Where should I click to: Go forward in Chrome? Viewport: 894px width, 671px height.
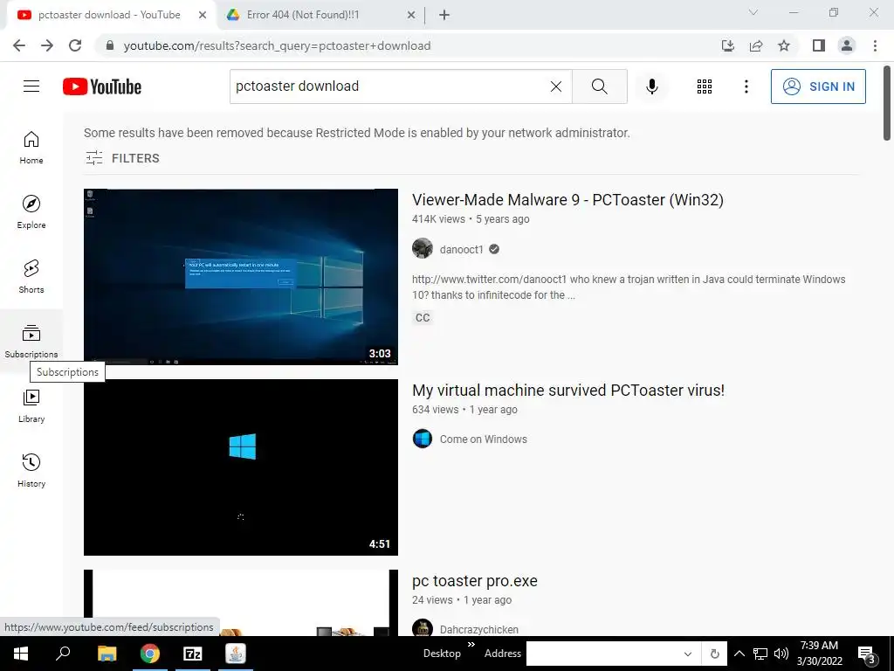coord(47,45)
